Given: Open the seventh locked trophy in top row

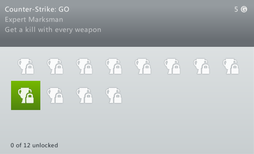Looking at the screenshot, I should pyautogui.click(x=201, y=66).
